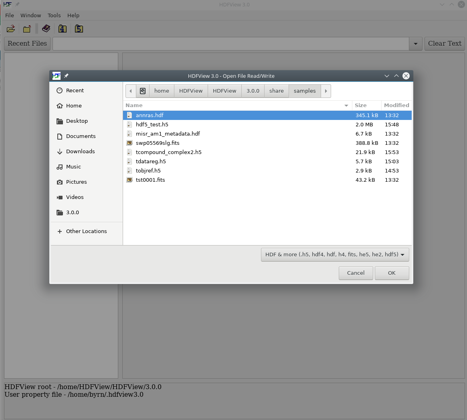The height and width of the screenshot is (420, 467).
Task: Open the Window menu
Action: pyautogui.click(x=31, y=15)
